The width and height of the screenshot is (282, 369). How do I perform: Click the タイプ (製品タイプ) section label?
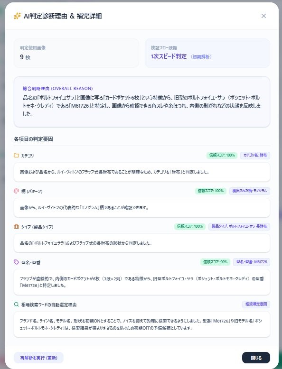point(37,227)
